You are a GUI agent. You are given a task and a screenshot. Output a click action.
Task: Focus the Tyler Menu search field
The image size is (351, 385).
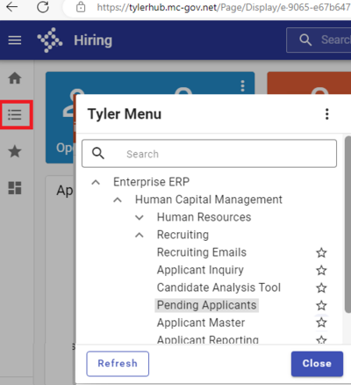(209, 154)
